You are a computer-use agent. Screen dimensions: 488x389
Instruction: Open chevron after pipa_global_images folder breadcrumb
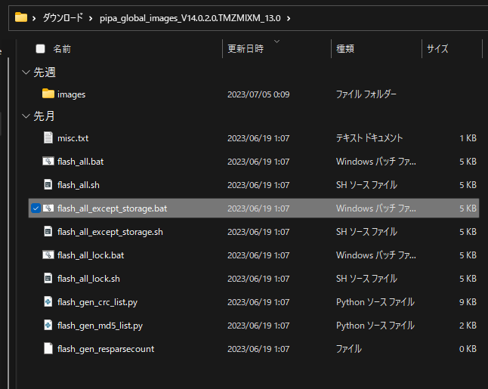[x=289, y=18]
